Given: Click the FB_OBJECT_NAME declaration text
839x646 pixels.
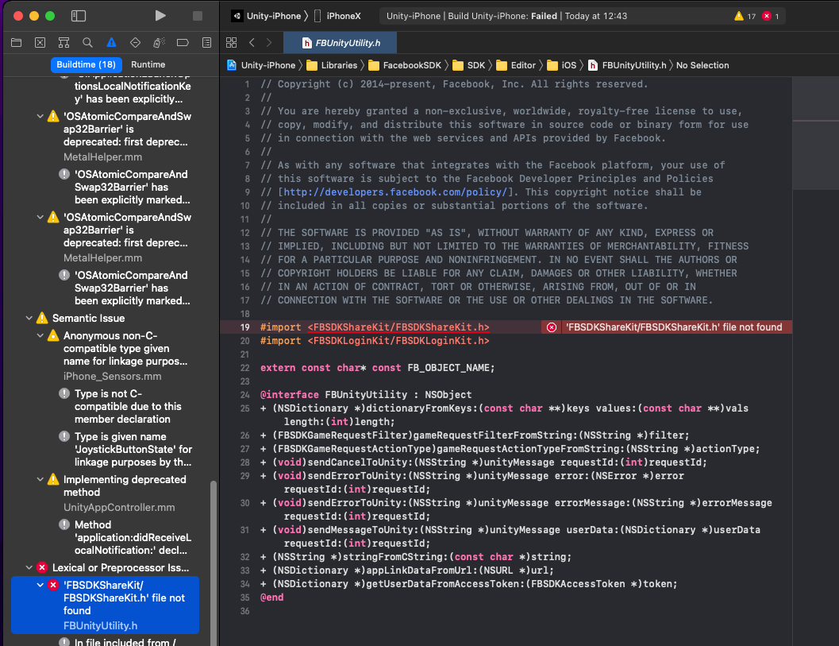Looking at the screenshot, I should click(x=377, y=367).
